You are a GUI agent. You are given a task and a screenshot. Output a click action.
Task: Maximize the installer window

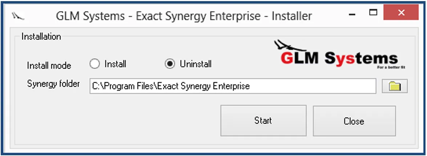coord(373,13)
